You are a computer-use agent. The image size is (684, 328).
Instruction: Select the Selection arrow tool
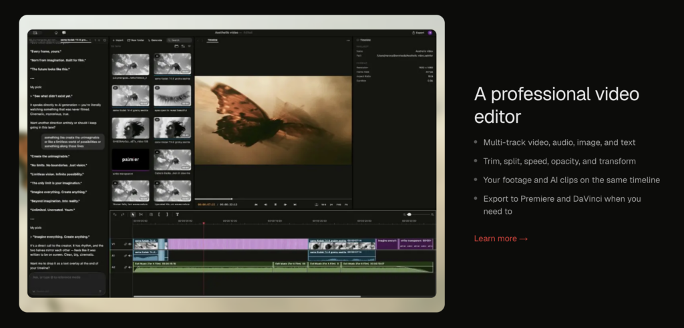coord(133,214)
